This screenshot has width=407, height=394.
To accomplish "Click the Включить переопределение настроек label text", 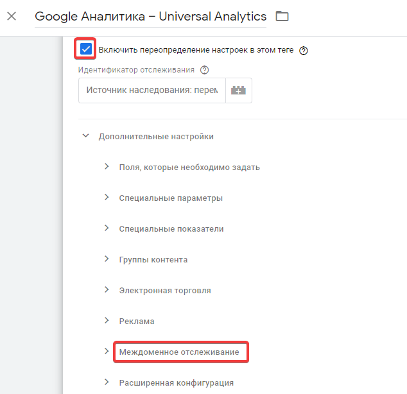I will pyautogui.click(x=196, y=50).
